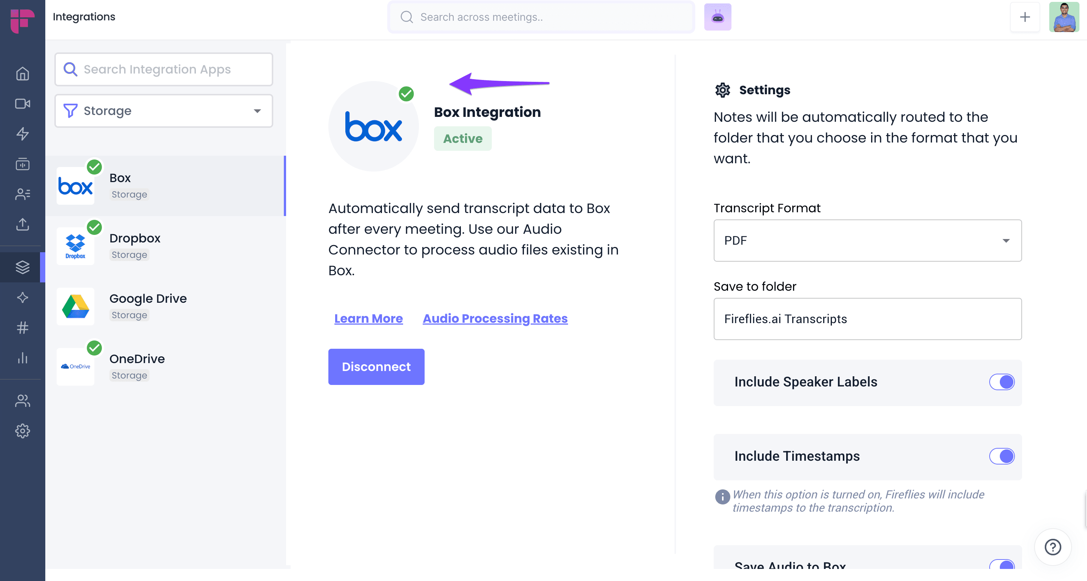Focus the Search Integration Apps field

pyautogui.click(x=164, y=69)
